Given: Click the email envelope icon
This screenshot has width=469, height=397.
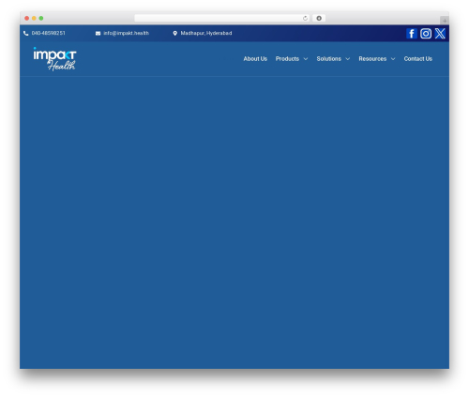Looking at the screenshot, I should 98,33.
